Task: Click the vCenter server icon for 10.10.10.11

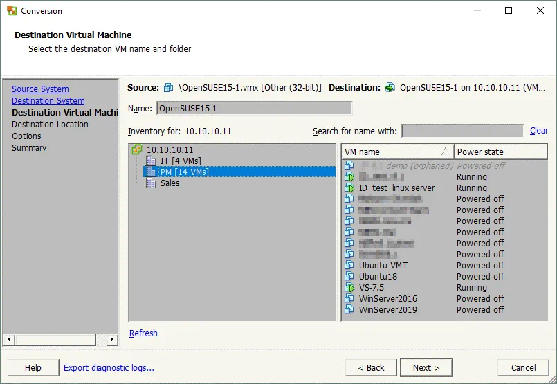Action: point(137,149)
